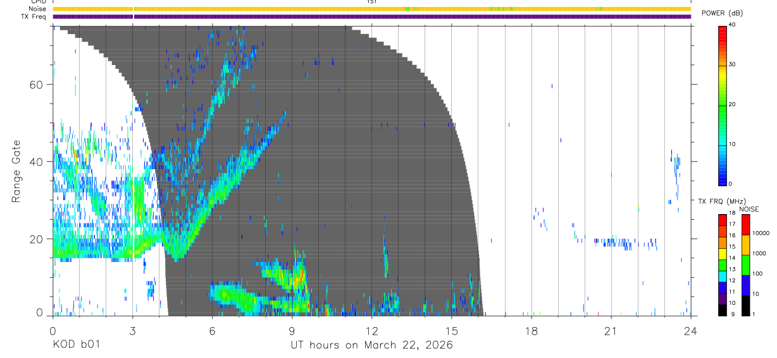Screen dimensions: 777x358
Task: Click the UT hours axis tick label 12
Action: pos(371,330)
